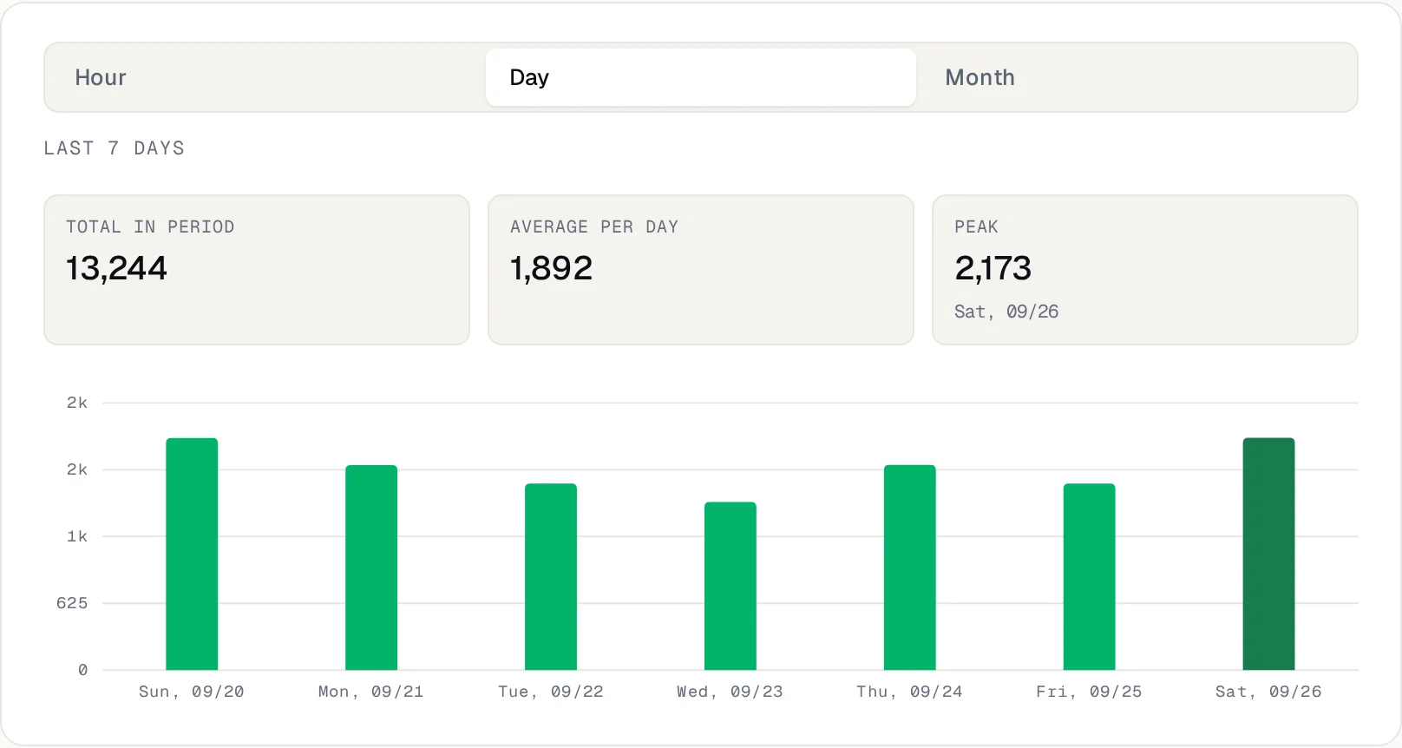The height and width of the screenshot is (748, 1402).
Task: Click the Sun, 09/20 bar
Action: tap(192, 554)
